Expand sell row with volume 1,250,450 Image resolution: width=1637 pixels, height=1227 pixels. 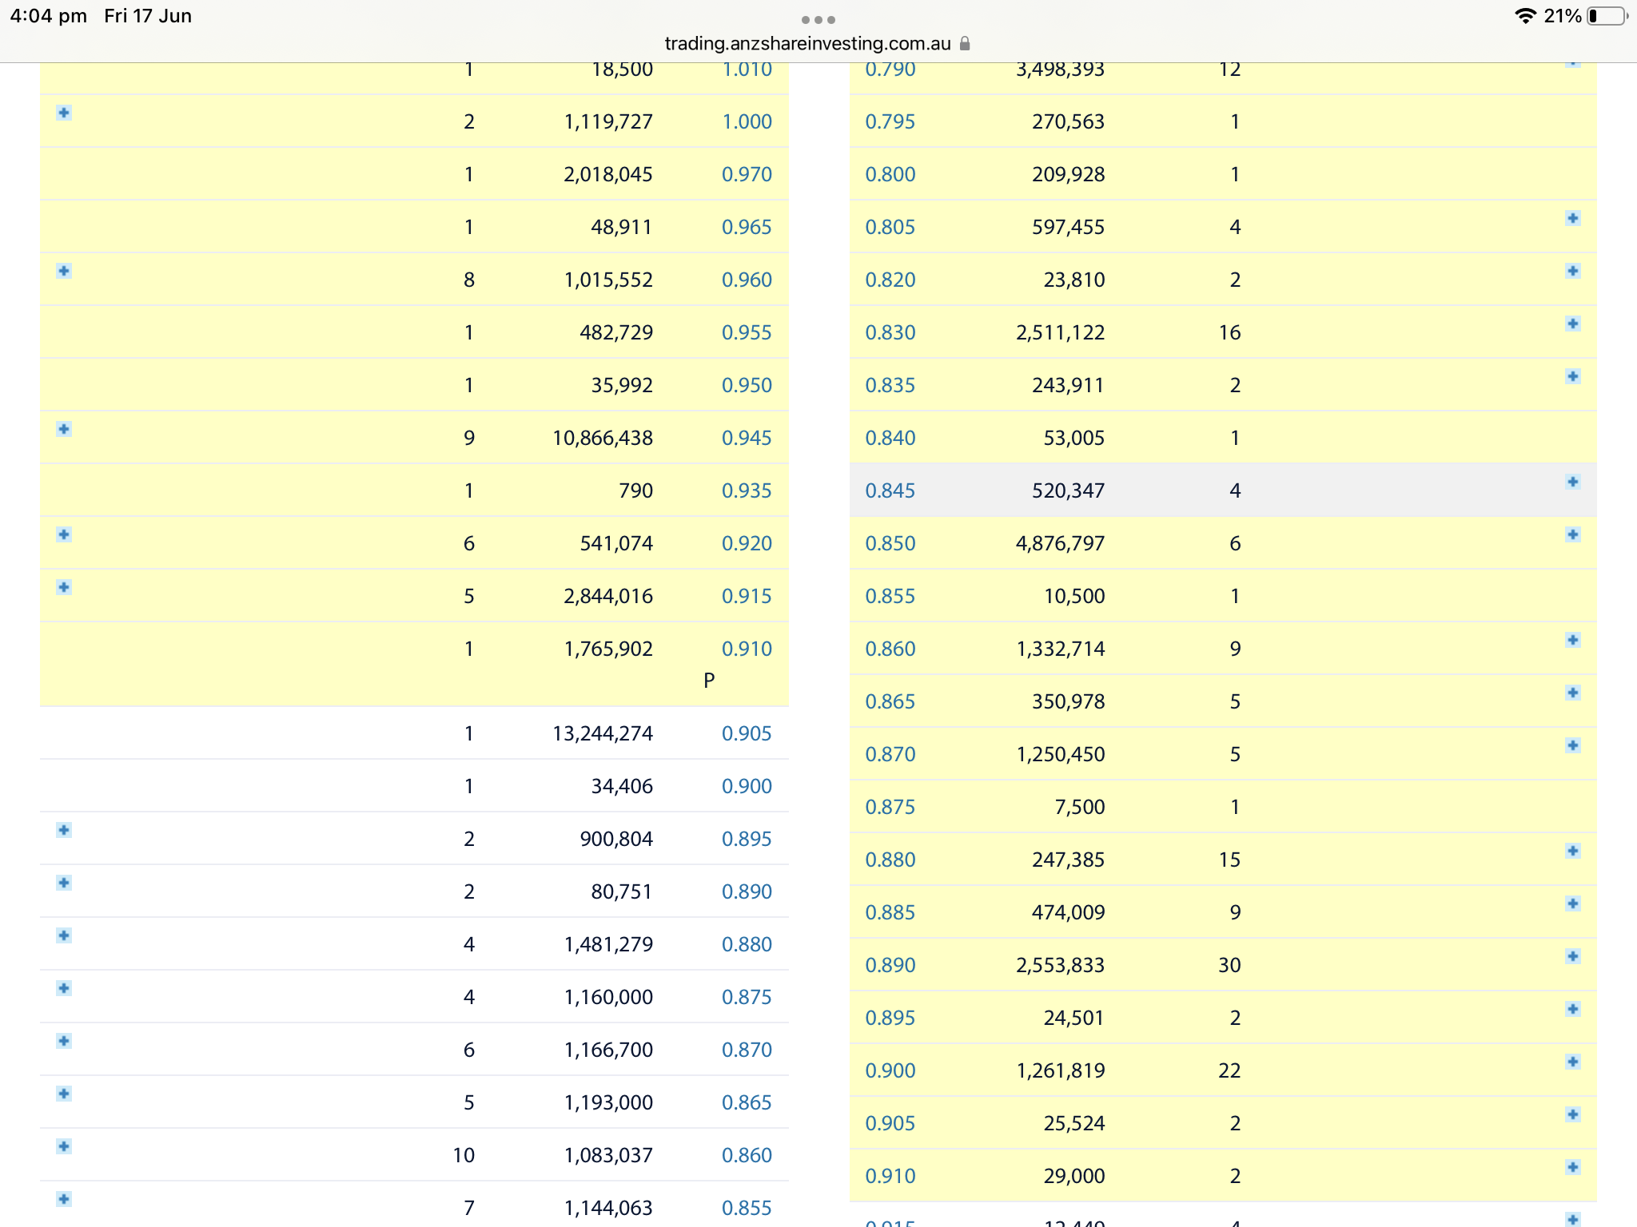coord(1572,745)
